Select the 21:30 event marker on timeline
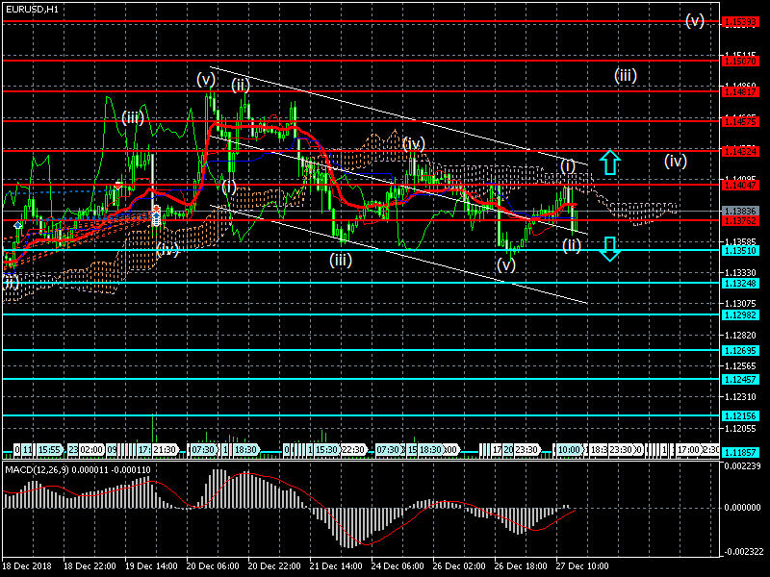The height and width of the screenshot is (577, 770). coord(165,449)
